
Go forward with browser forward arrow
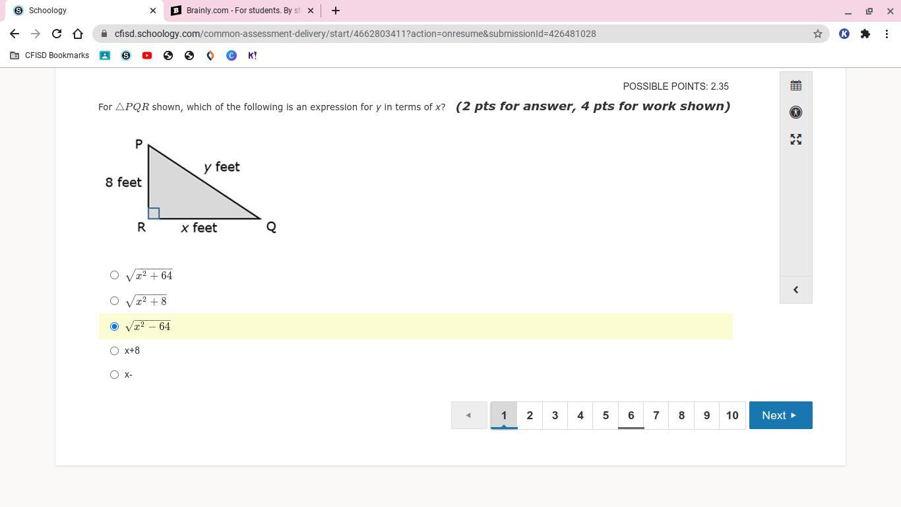click(x=36, y=34)
